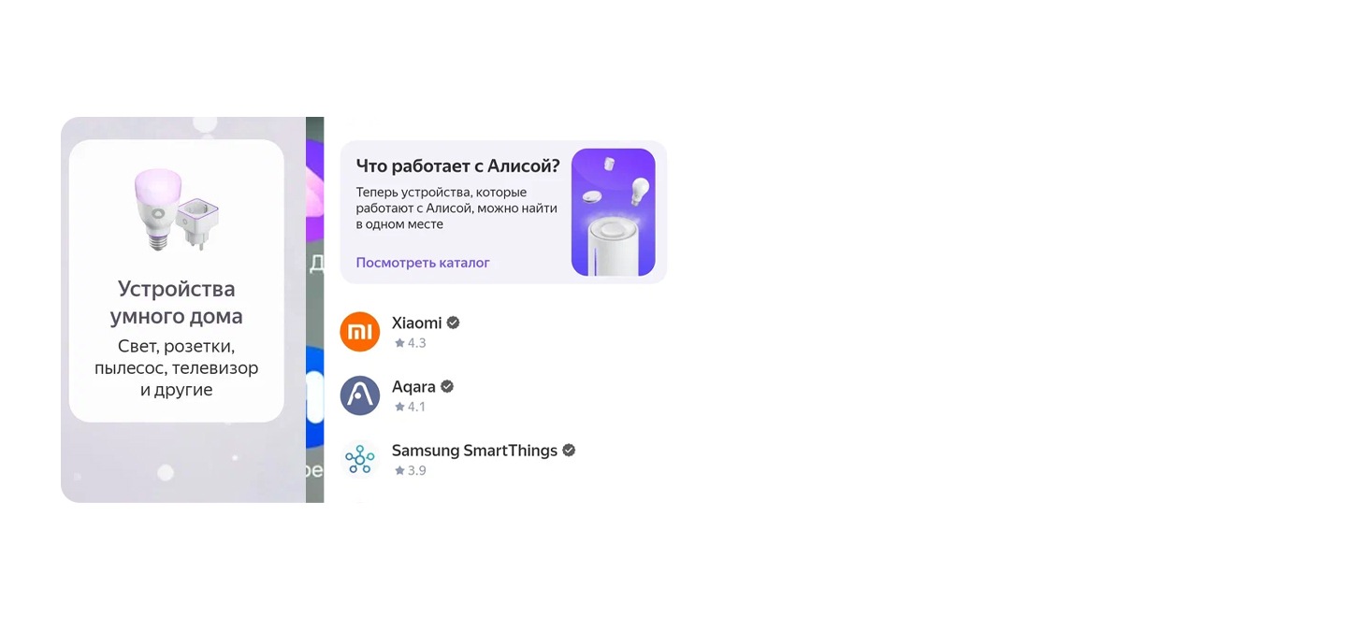Click the star rating icon under Xiaomi
1347x617 pixels.
click(399, 343)
